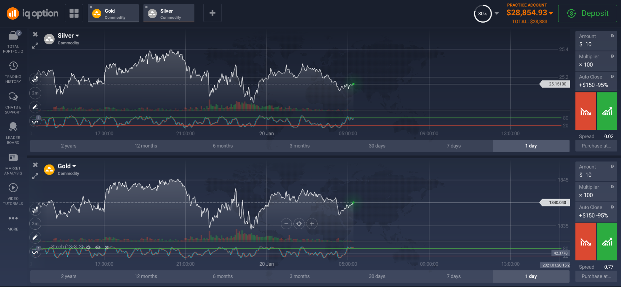Change chart type on Silver chart

pyautogui.click(x=35, y=79)
